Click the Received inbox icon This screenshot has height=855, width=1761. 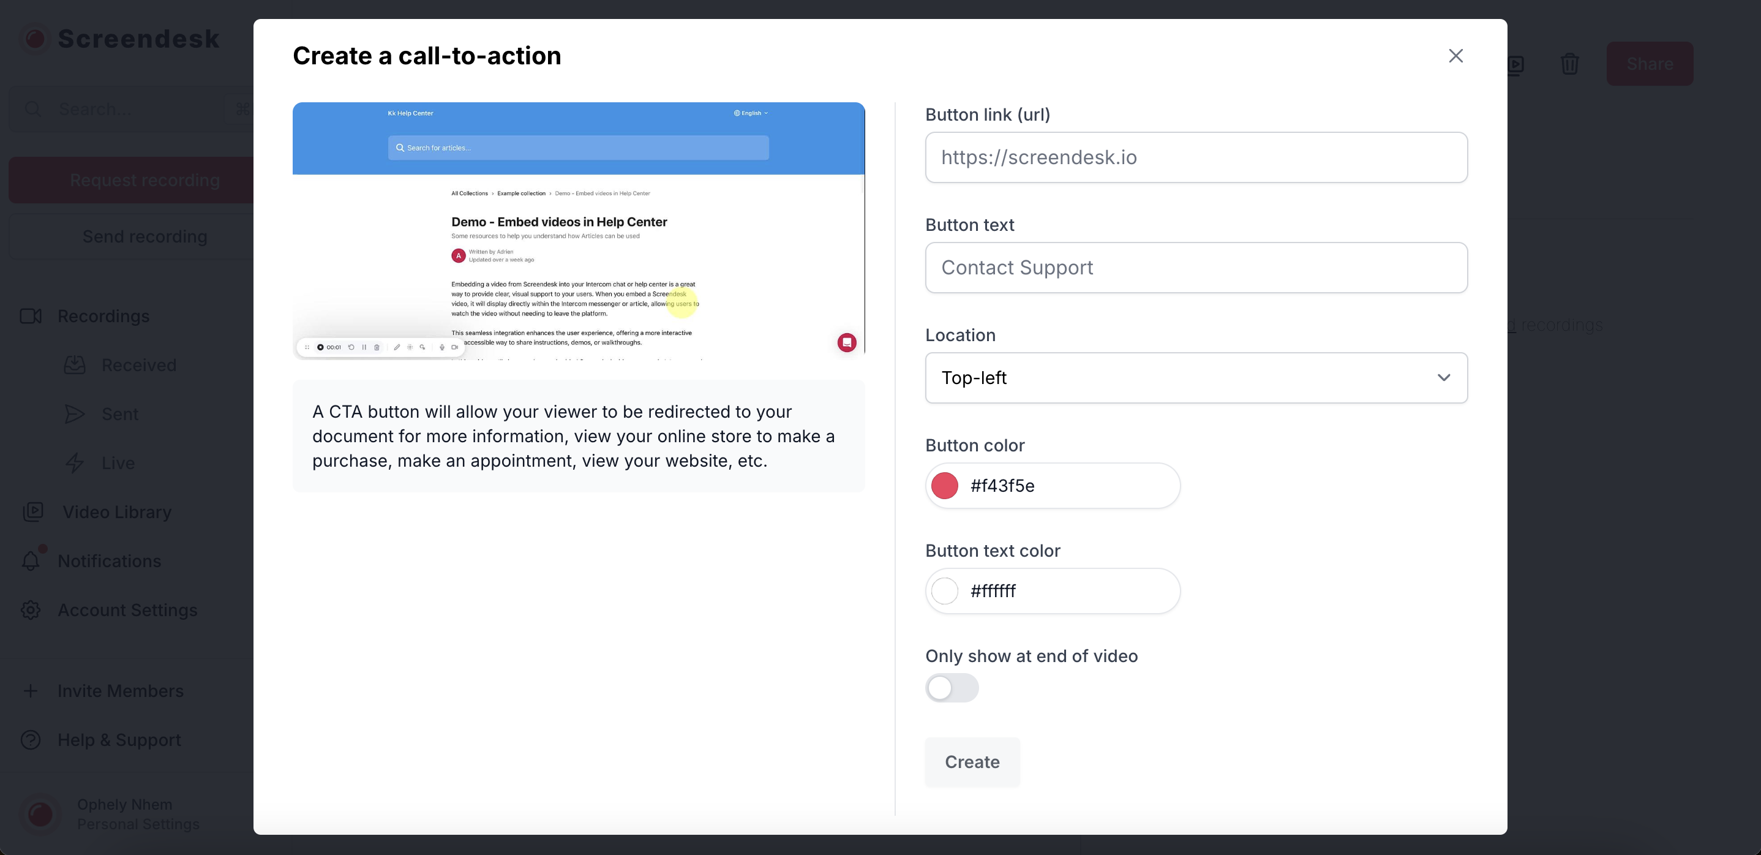(75, 365)
